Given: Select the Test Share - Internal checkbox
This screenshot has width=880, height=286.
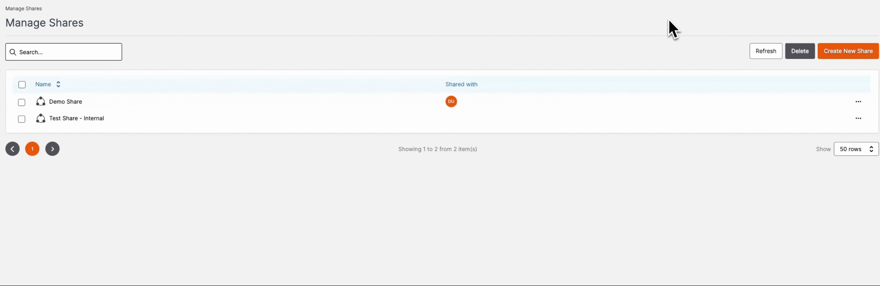Looking at the screenshot, I should pos(21,119).
